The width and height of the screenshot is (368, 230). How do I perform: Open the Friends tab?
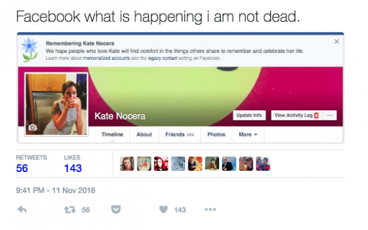pos(179,135)
